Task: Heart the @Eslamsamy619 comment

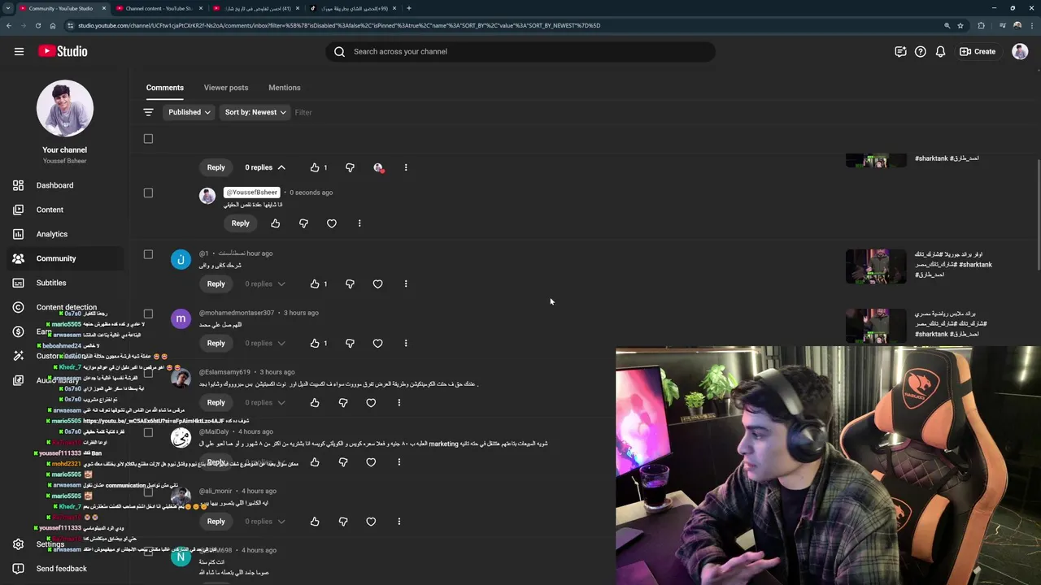Action: point(371,402)
